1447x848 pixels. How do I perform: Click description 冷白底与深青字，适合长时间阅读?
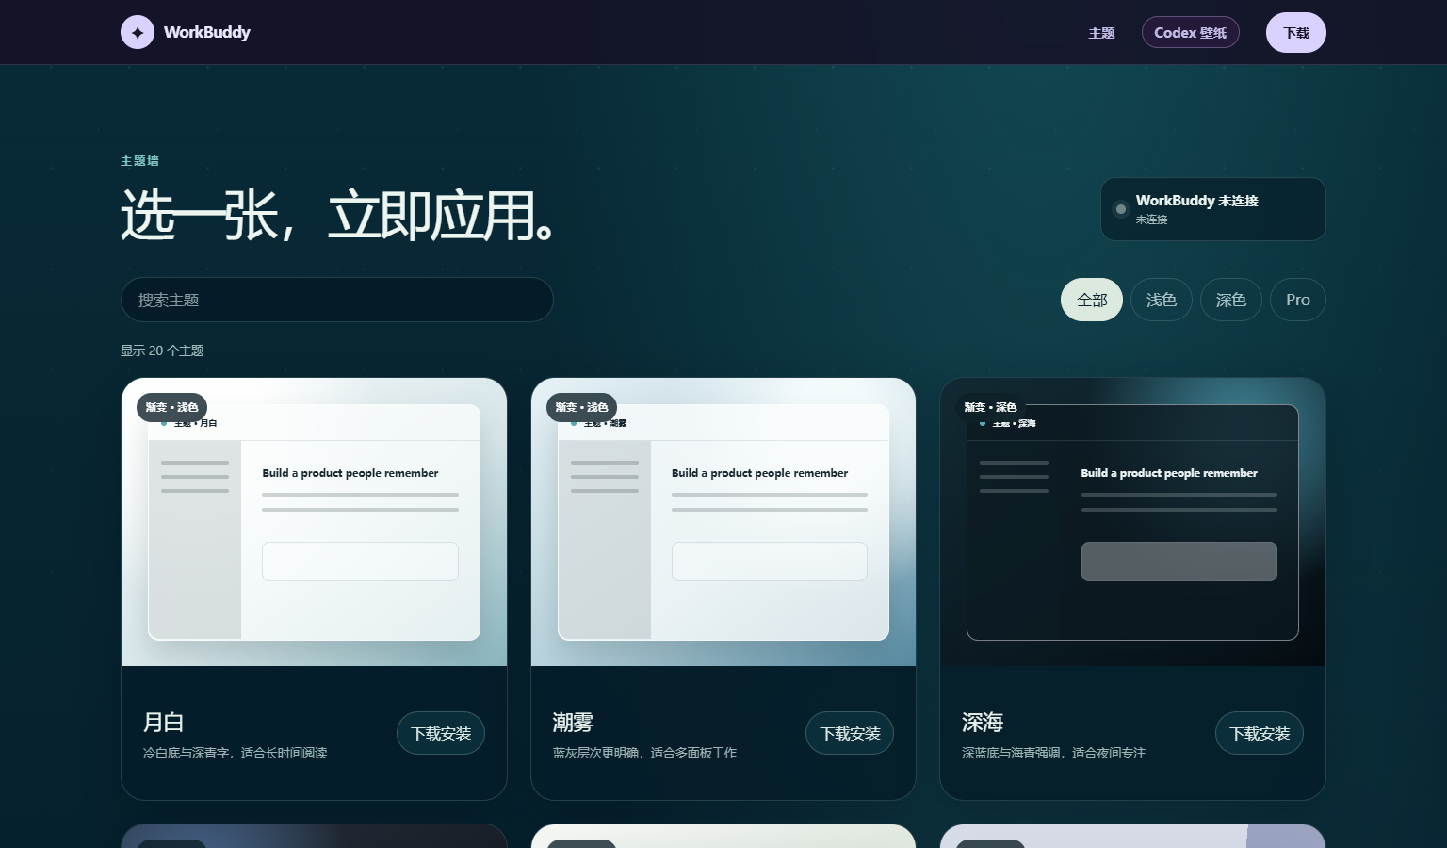235,753
